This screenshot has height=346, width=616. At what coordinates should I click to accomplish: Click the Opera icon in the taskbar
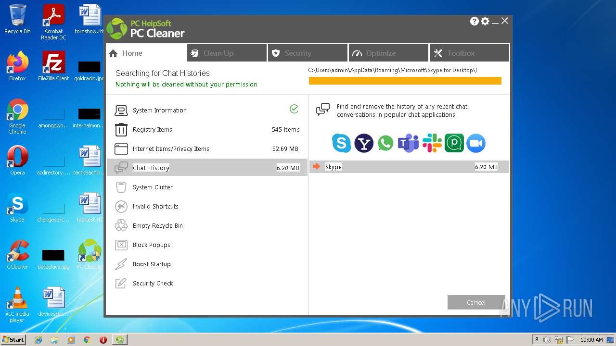pyautogui.click(x=103, y=340)
